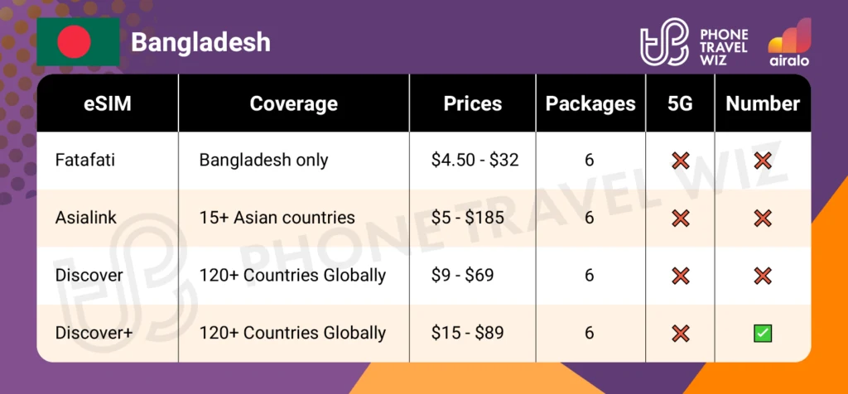Select the Packages column header
This screenshot has height=394, width=848.
[590, 103]
